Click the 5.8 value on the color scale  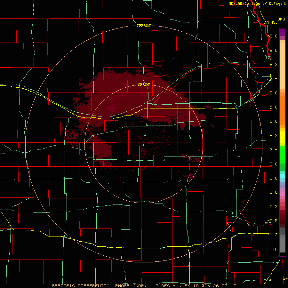click(274, 107)
